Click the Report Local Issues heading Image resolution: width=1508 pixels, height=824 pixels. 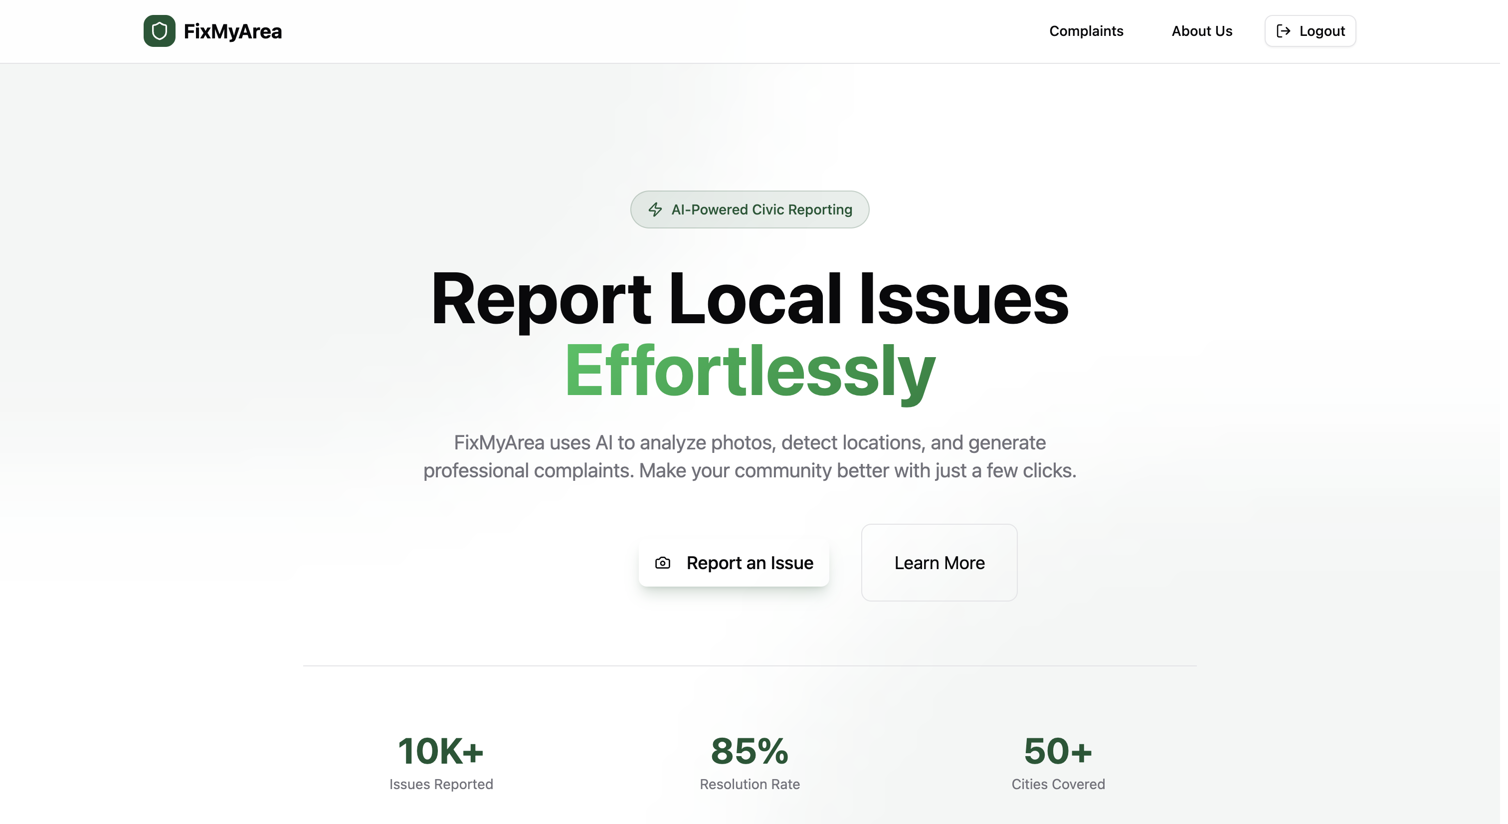pos(750,299)
